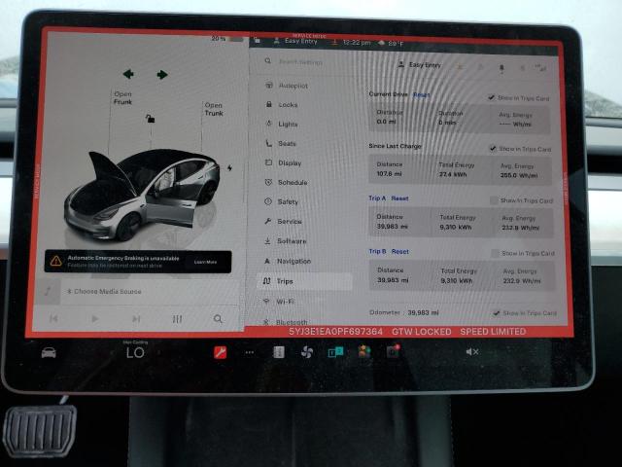Viewport: 622px width, 467px height.
Task: Open the red wrench service app
Action: [x=221, y=352]
